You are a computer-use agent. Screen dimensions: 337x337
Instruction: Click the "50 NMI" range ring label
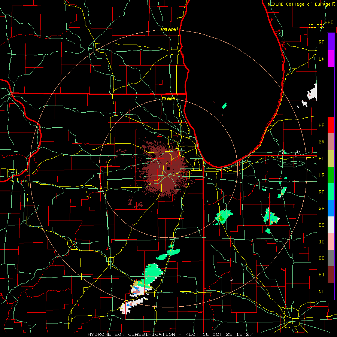tap(168, 99)
